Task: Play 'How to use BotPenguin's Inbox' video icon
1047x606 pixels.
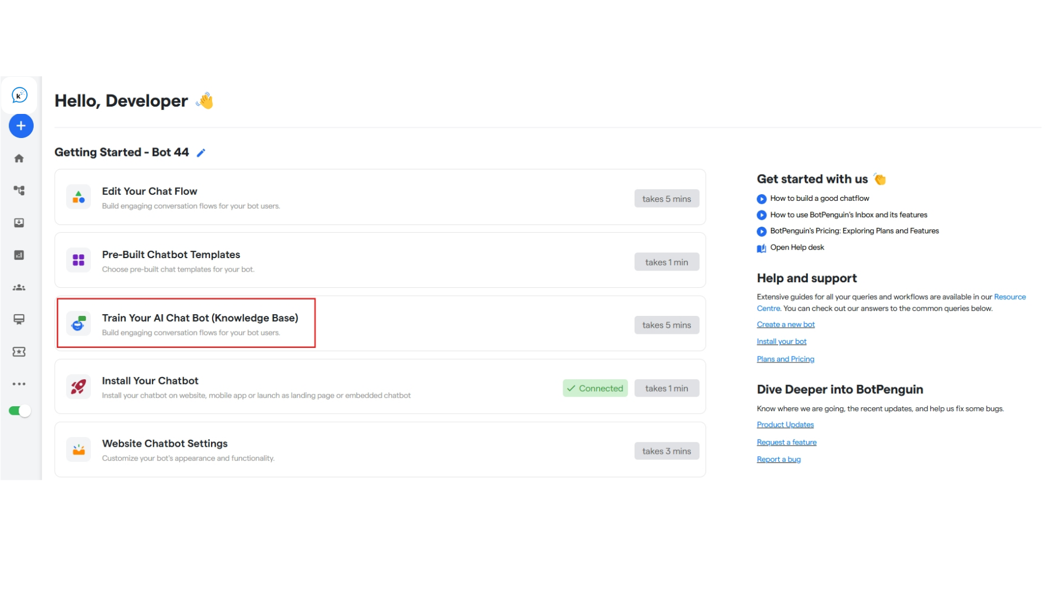Action: [x=761, y=215]
